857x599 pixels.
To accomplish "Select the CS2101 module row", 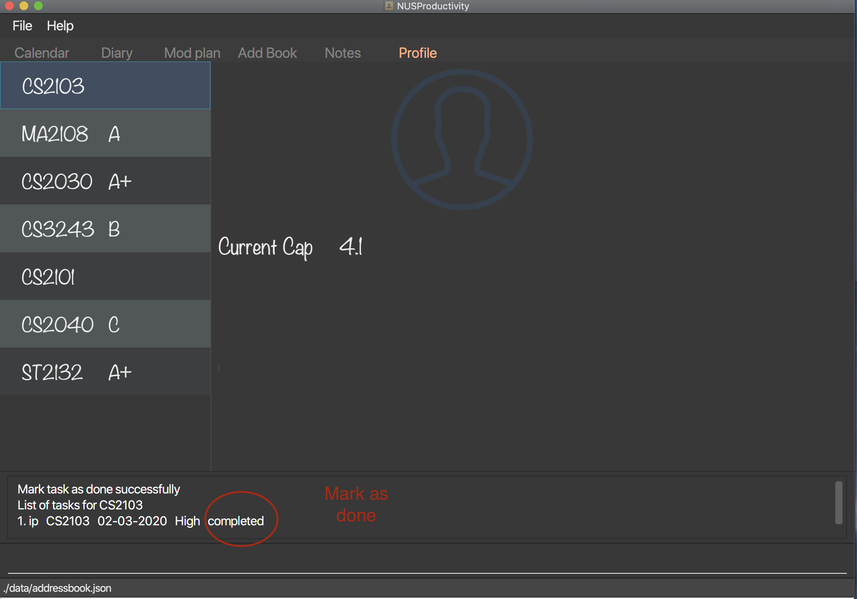I will (x=105, y=276).
